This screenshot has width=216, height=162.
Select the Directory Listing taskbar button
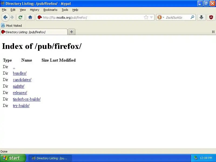tap(50, 158)
